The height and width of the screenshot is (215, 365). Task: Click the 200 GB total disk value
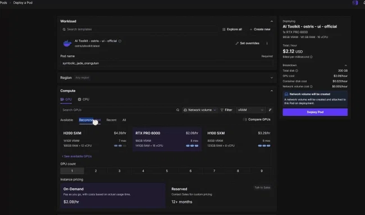(343, 71)
